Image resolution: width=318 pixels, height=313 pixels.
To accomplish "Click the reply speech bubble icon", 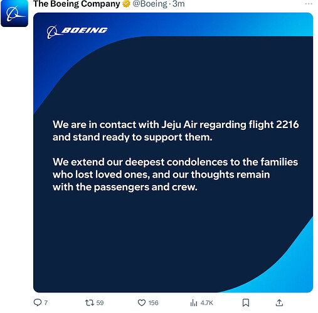I will click(x=38, y=302).
